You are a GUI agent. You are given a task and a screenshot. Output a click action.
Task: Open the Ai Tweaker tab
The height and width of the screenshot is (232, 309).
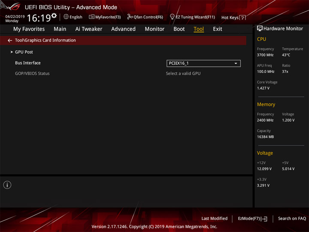(x=89, y=29)
